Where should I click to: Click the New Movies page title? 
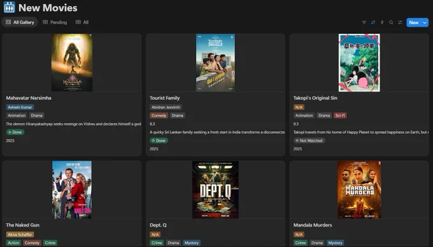(x=48, y=8)
